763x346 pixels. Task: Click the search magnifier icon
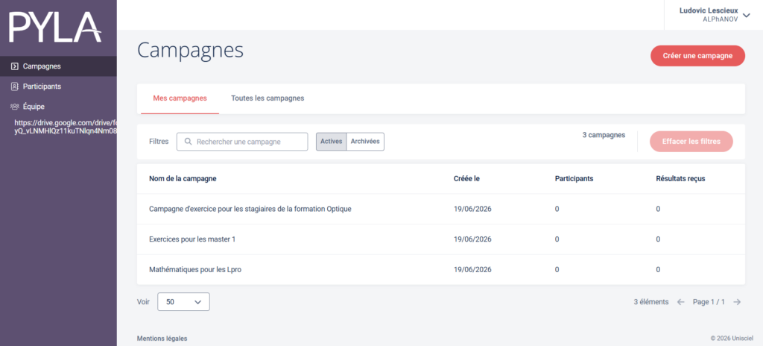click(189, 142)
